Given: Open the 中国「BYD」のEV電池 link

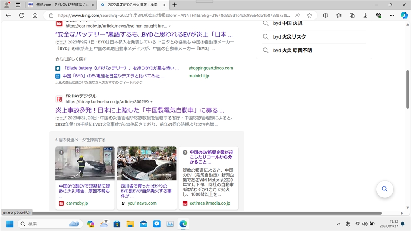Looking at the screenshot, I should [x=113, y=76].
